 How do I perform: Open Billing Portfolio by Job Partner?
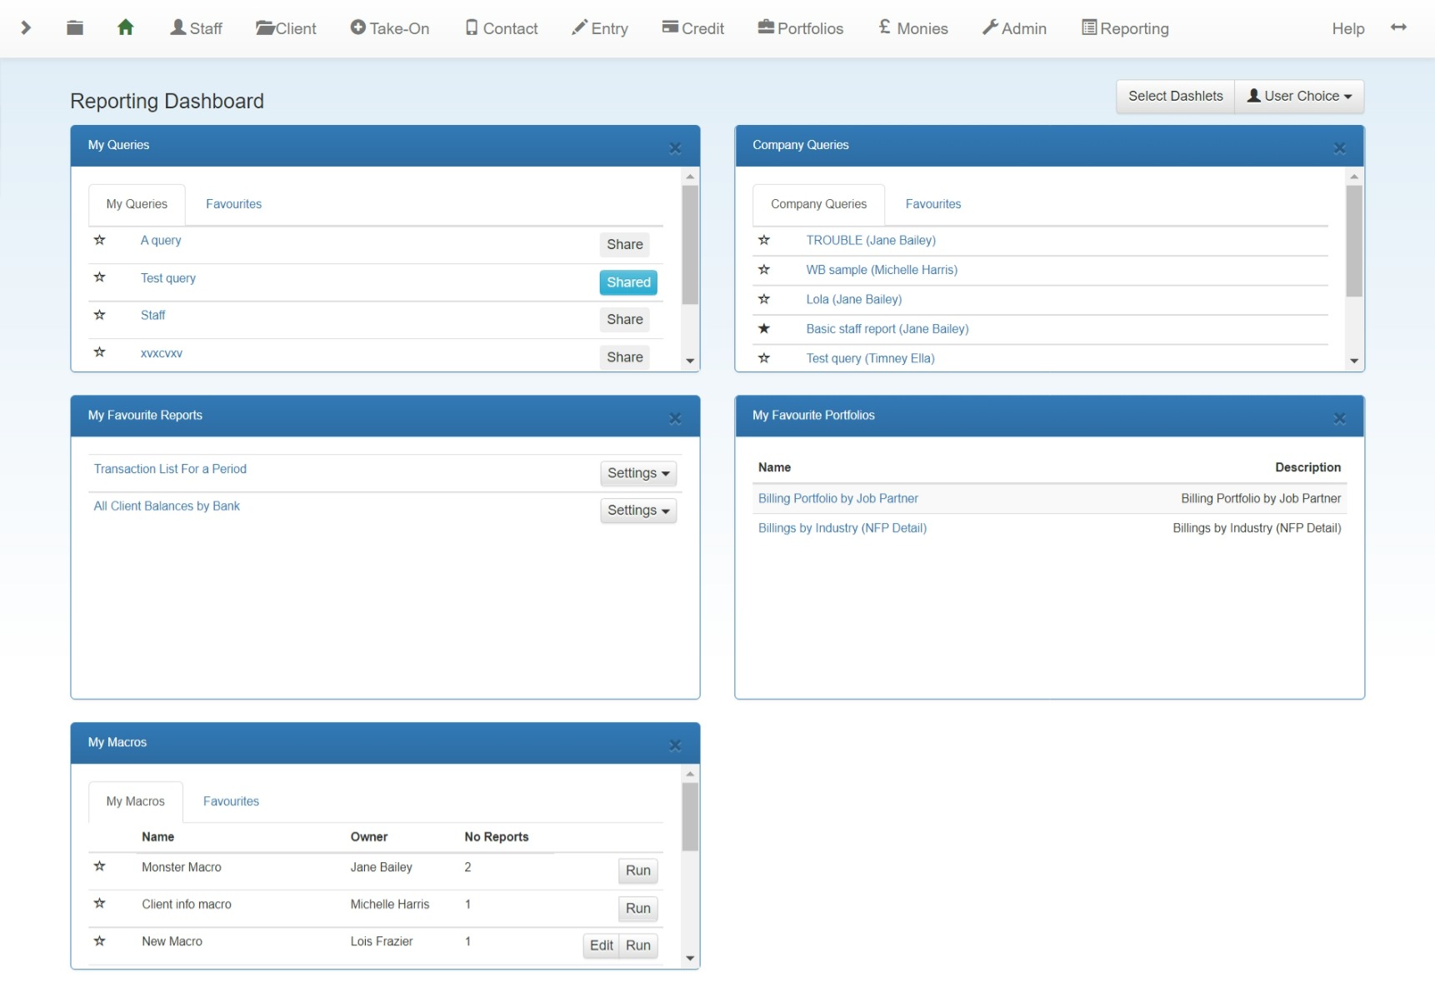tap(838, 498)
